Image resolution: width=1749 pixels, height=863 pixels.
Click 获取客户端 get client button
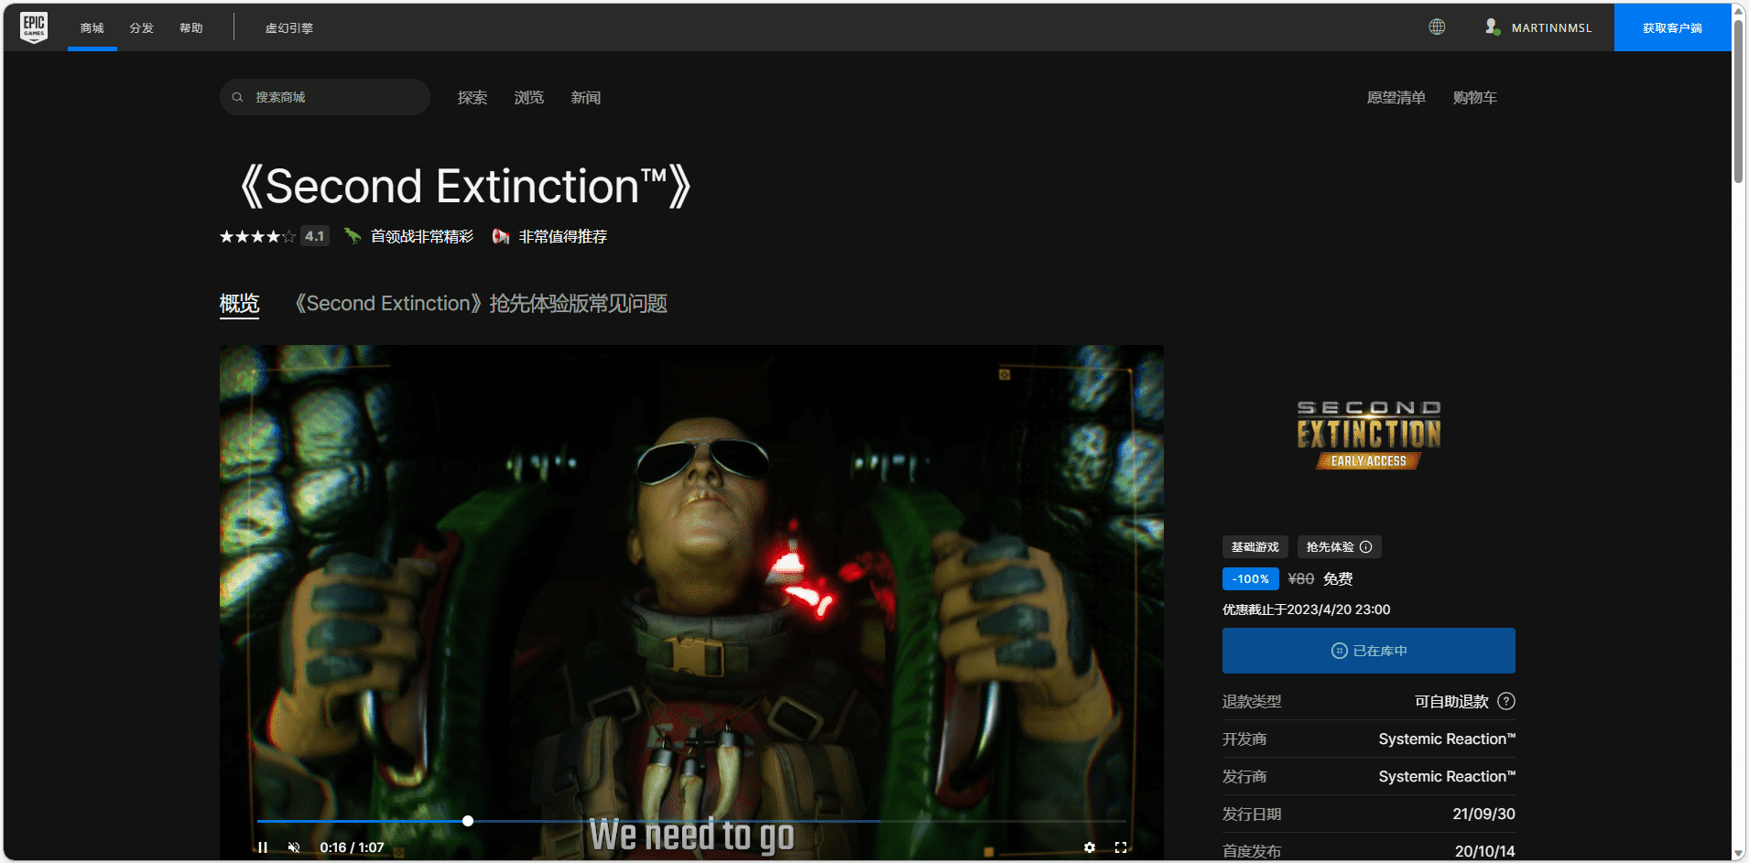click(1672, 27)
